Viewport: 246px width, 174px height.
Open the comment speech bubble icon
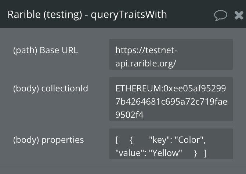pos(221,15)
